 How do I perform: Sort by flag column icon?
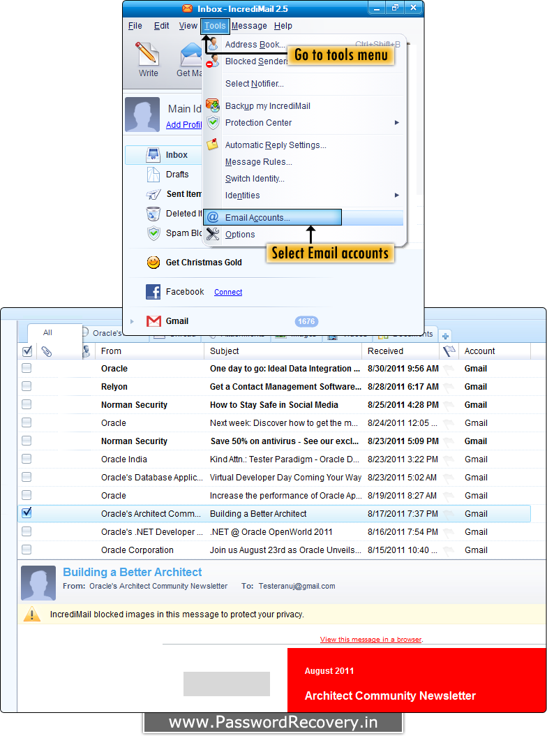(449, 351)
